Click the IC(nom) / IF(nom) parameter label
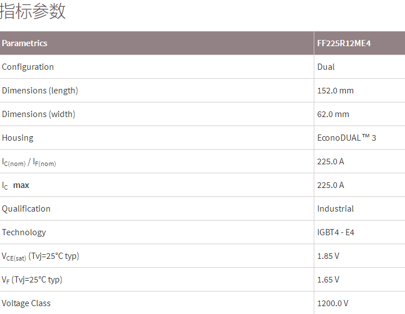405x314 pixels. tap(29, 162)
